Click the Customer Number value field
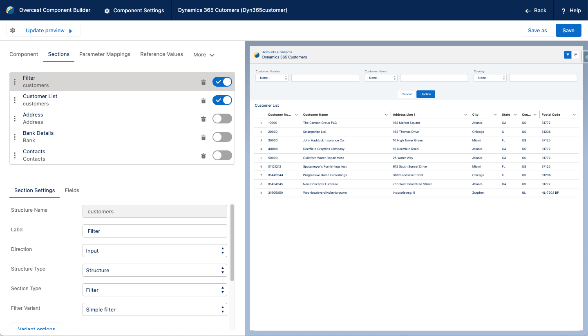The height and width of the screenshot is (336, 588). (325, 78)
